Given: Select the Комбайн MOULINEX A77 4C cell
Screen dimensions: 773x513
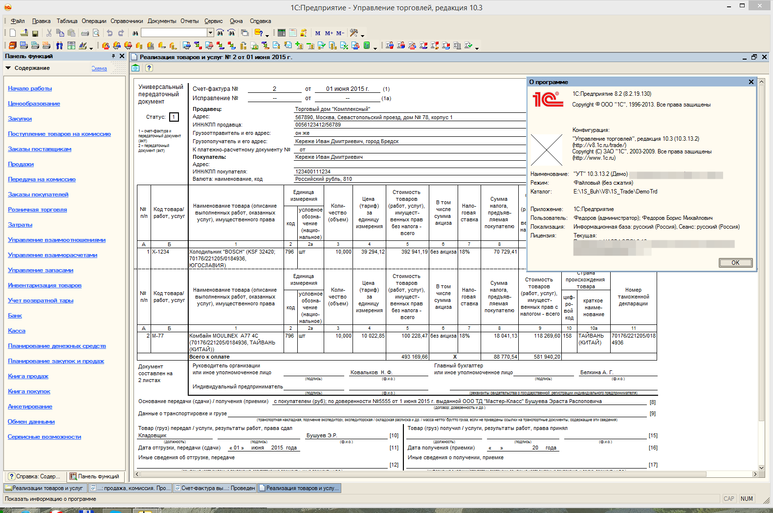Looking at the screenshot, I should point(236,342).
